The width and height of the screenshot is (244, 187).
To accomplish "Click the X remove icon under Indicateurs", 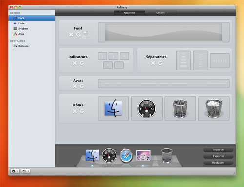I will 75,63.
